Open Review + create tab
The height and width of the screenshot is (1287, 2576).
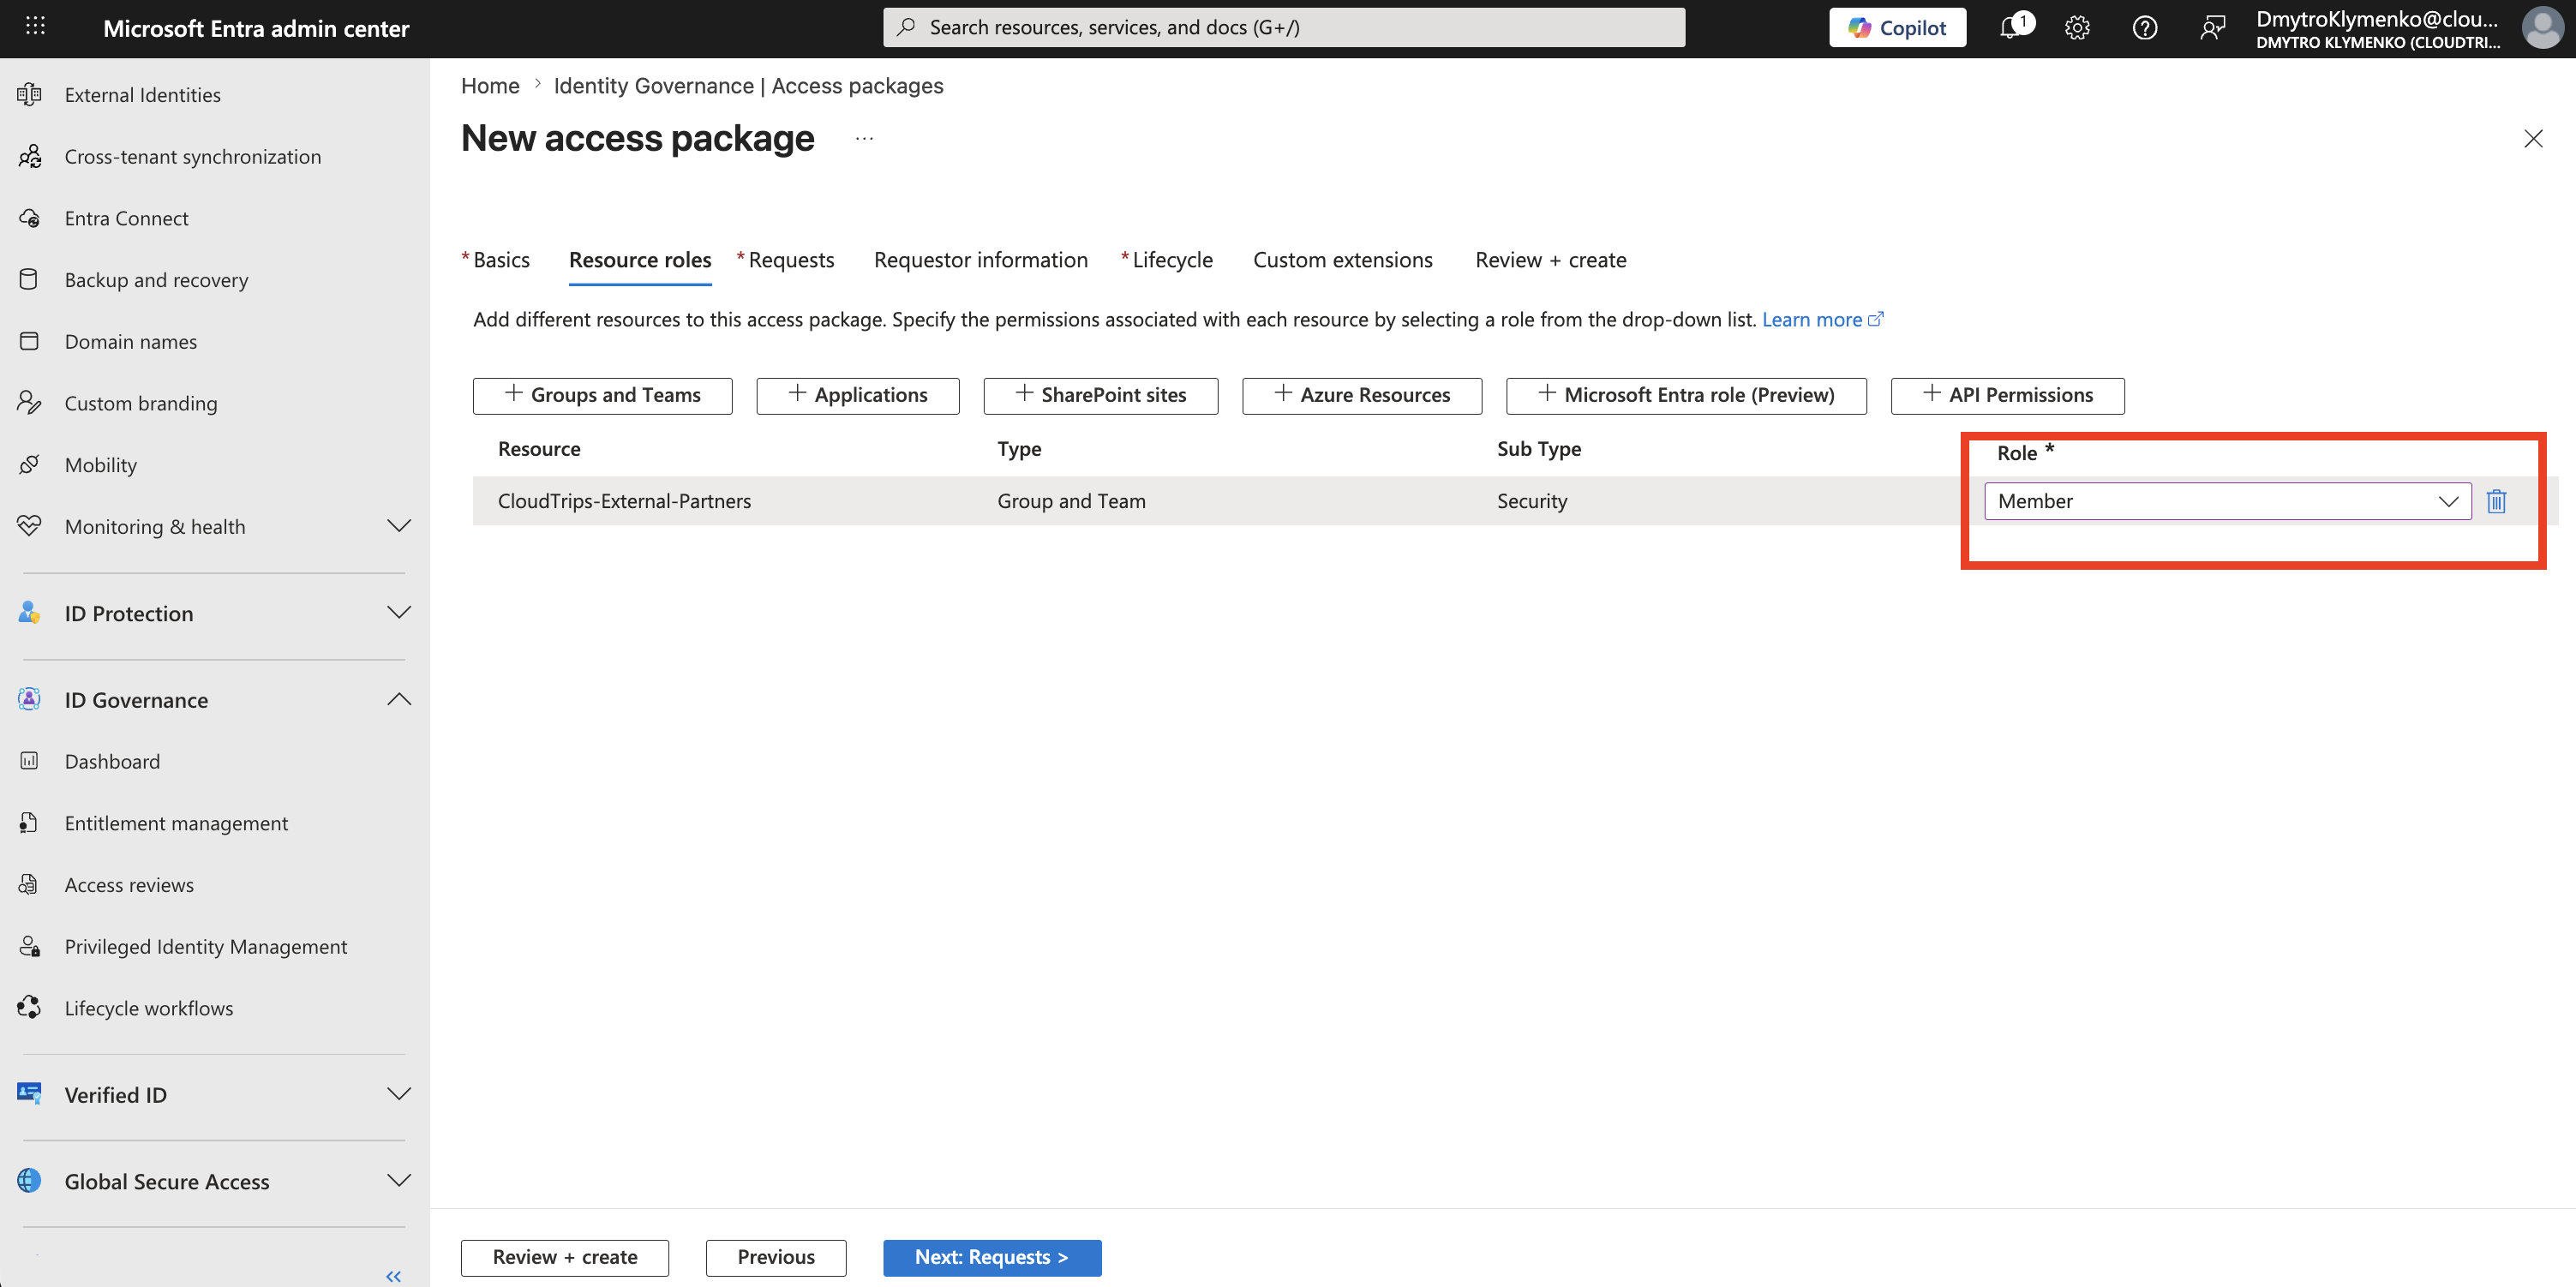1550,260
